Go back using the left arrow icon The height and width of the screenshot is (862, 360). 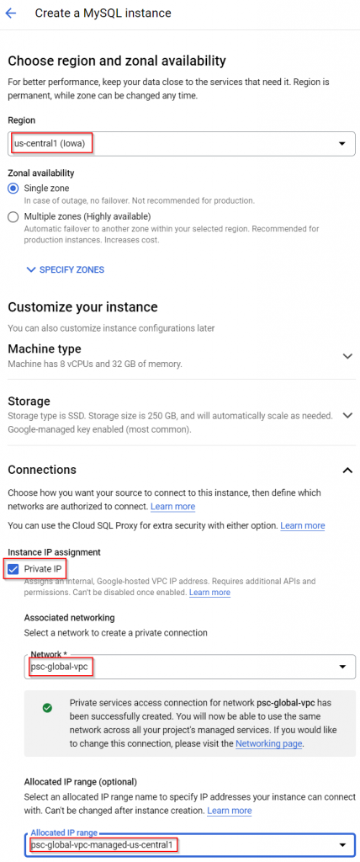tap(10, 13)
